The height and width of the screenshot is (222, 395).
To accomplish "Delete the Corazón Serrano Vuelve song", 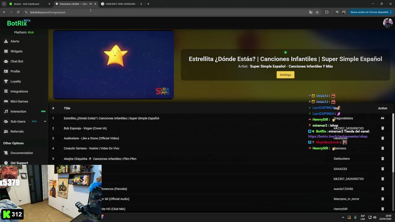I will coord(383,148).
